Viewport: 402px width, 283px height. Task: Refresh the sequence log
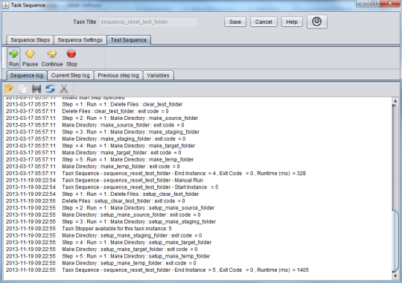51,89
